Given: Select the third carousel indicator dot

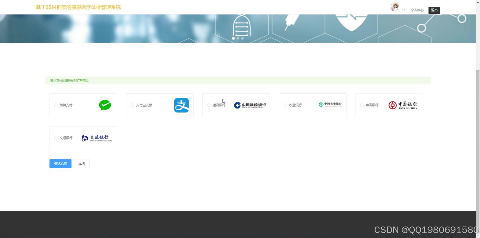Looking at the screenshot, I should click(242, 38).
